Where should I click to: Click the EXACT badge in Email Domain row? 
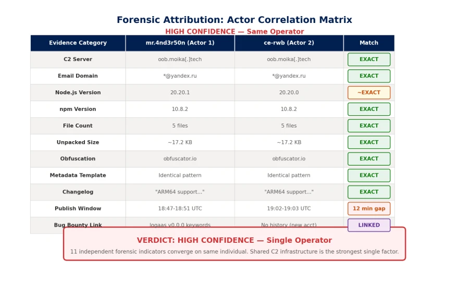tap(369, 76)
